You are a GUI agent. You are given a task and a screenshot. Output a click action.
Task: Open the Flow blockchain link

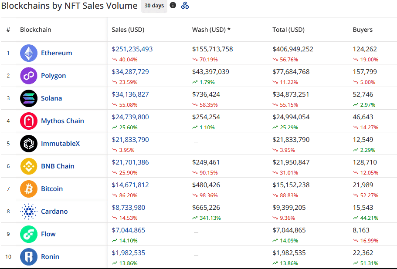[x=48, y=234]
